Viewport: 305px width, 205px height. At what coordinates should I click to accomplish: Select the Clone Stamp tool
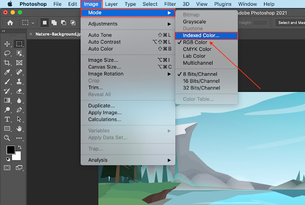click(19, 81)
